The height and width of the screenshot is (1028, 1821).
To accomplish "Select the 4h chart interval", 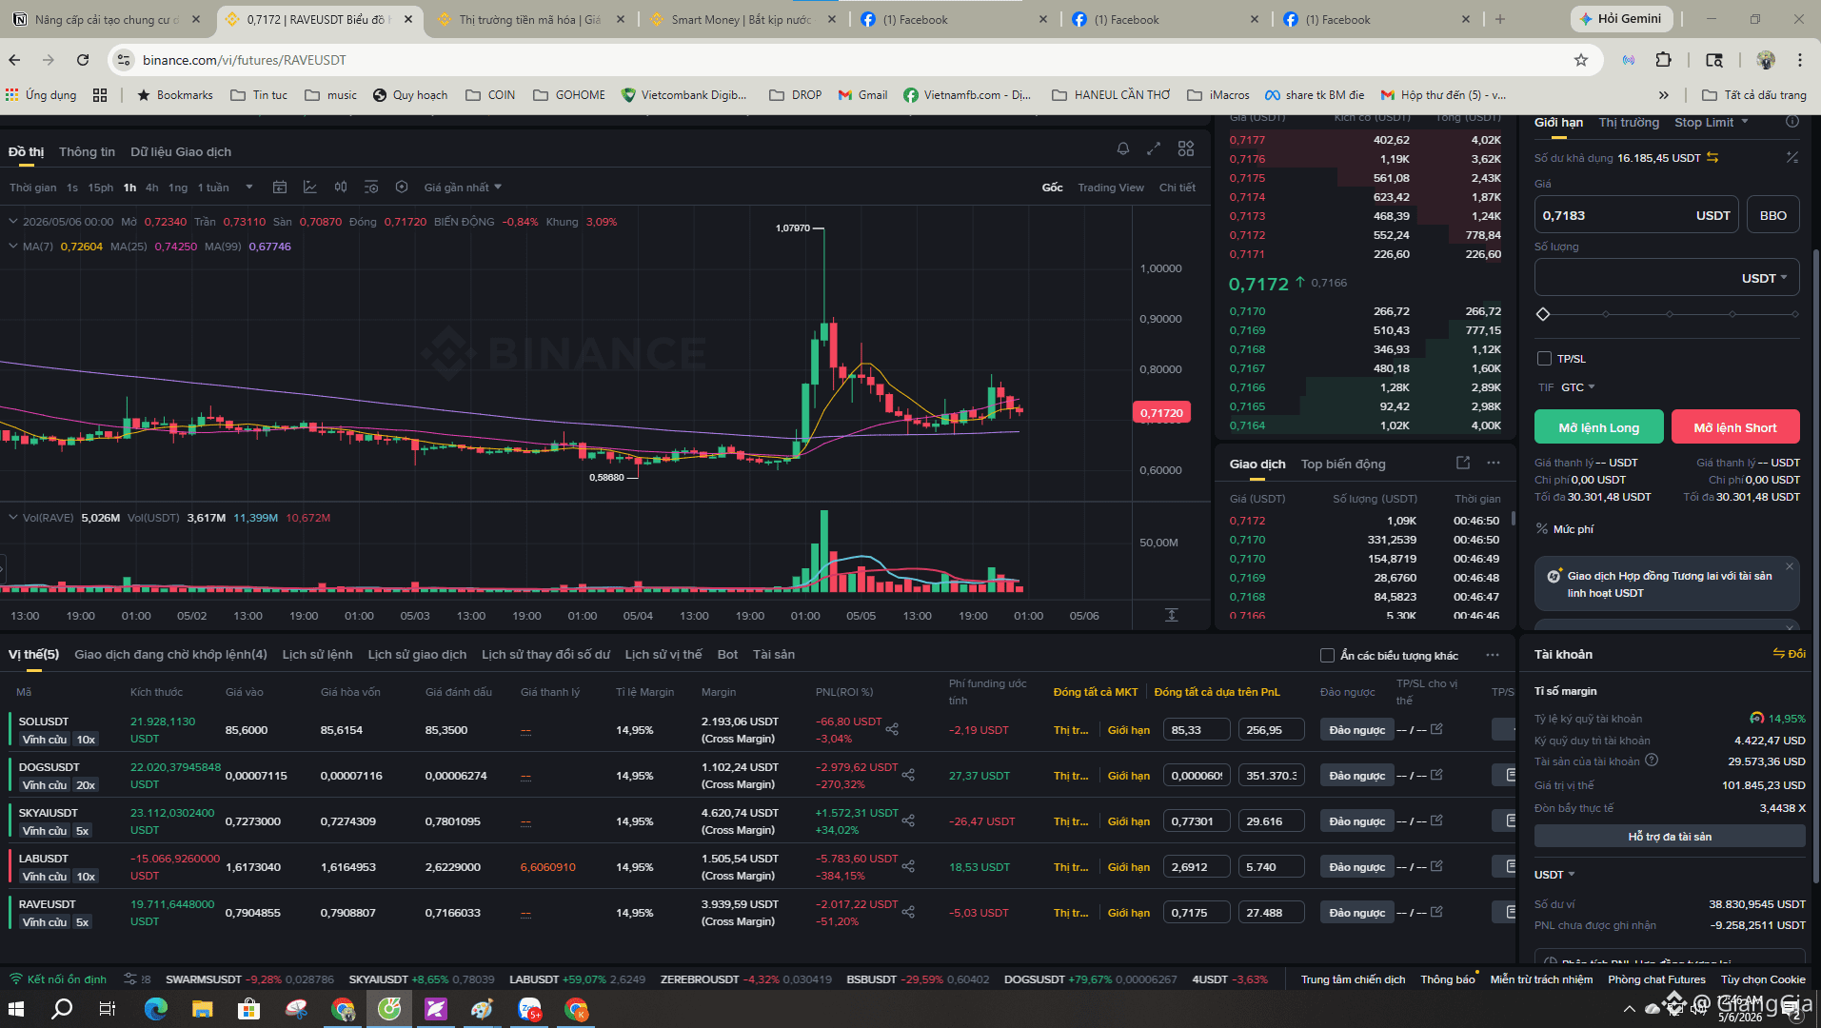I will pos(152,188).
